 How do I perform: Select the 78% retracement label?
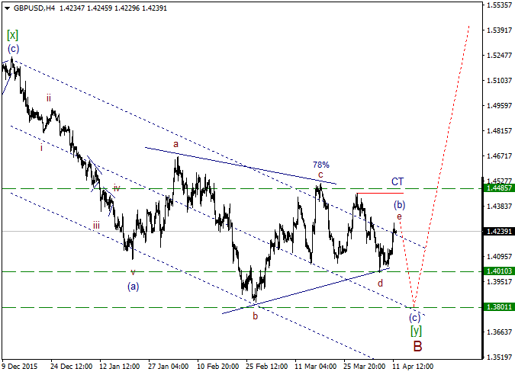(x=321, y=165)
